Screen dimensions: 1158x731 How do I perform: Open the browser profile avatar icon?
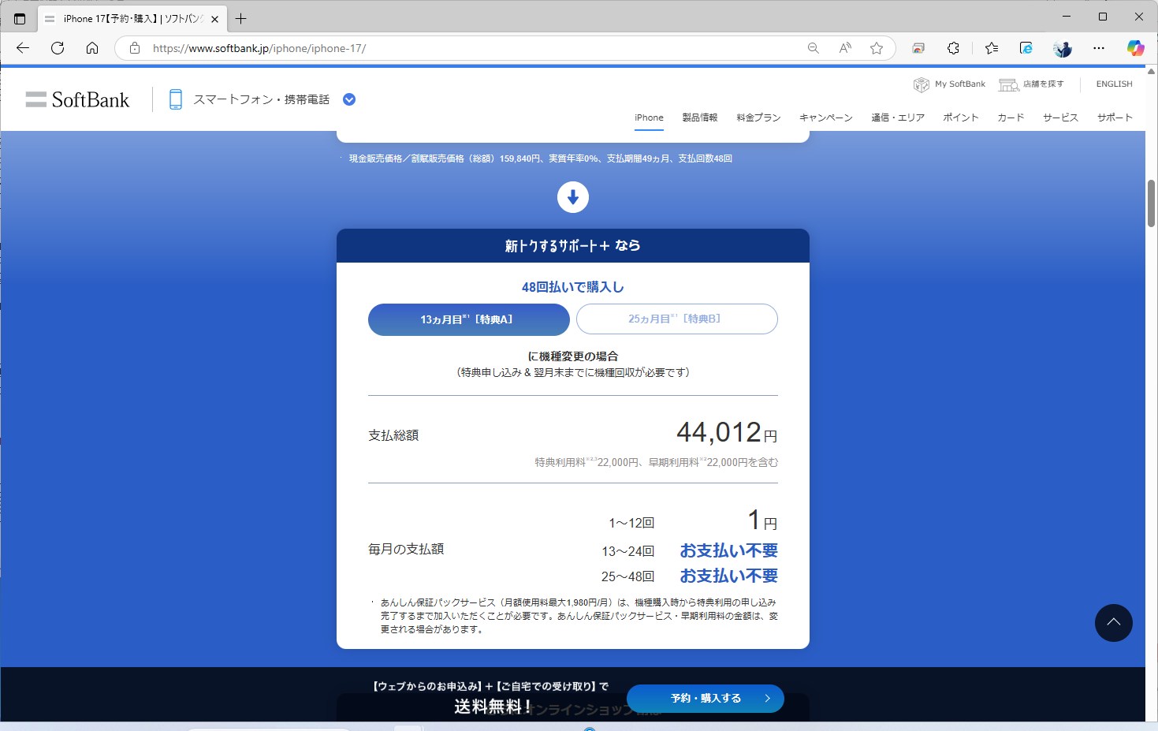[x=1062, y=48]
